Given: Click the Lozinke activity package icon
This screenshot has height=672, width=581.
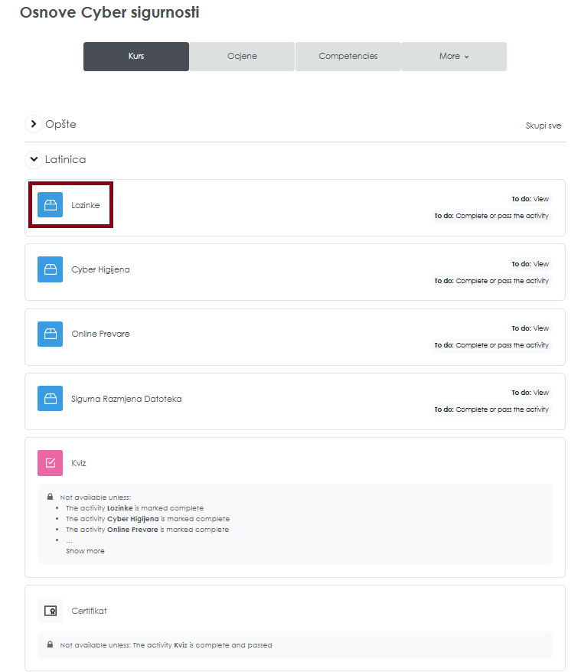Looking at the screenshot, I should pos(50,205).
